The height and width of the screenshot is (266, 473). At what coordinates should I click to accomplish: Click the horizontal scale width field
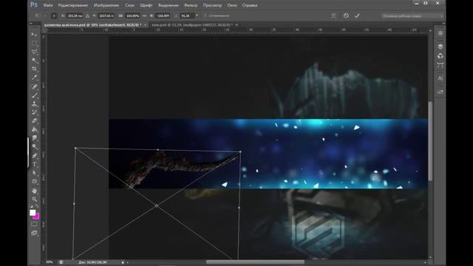pos(132,16)
